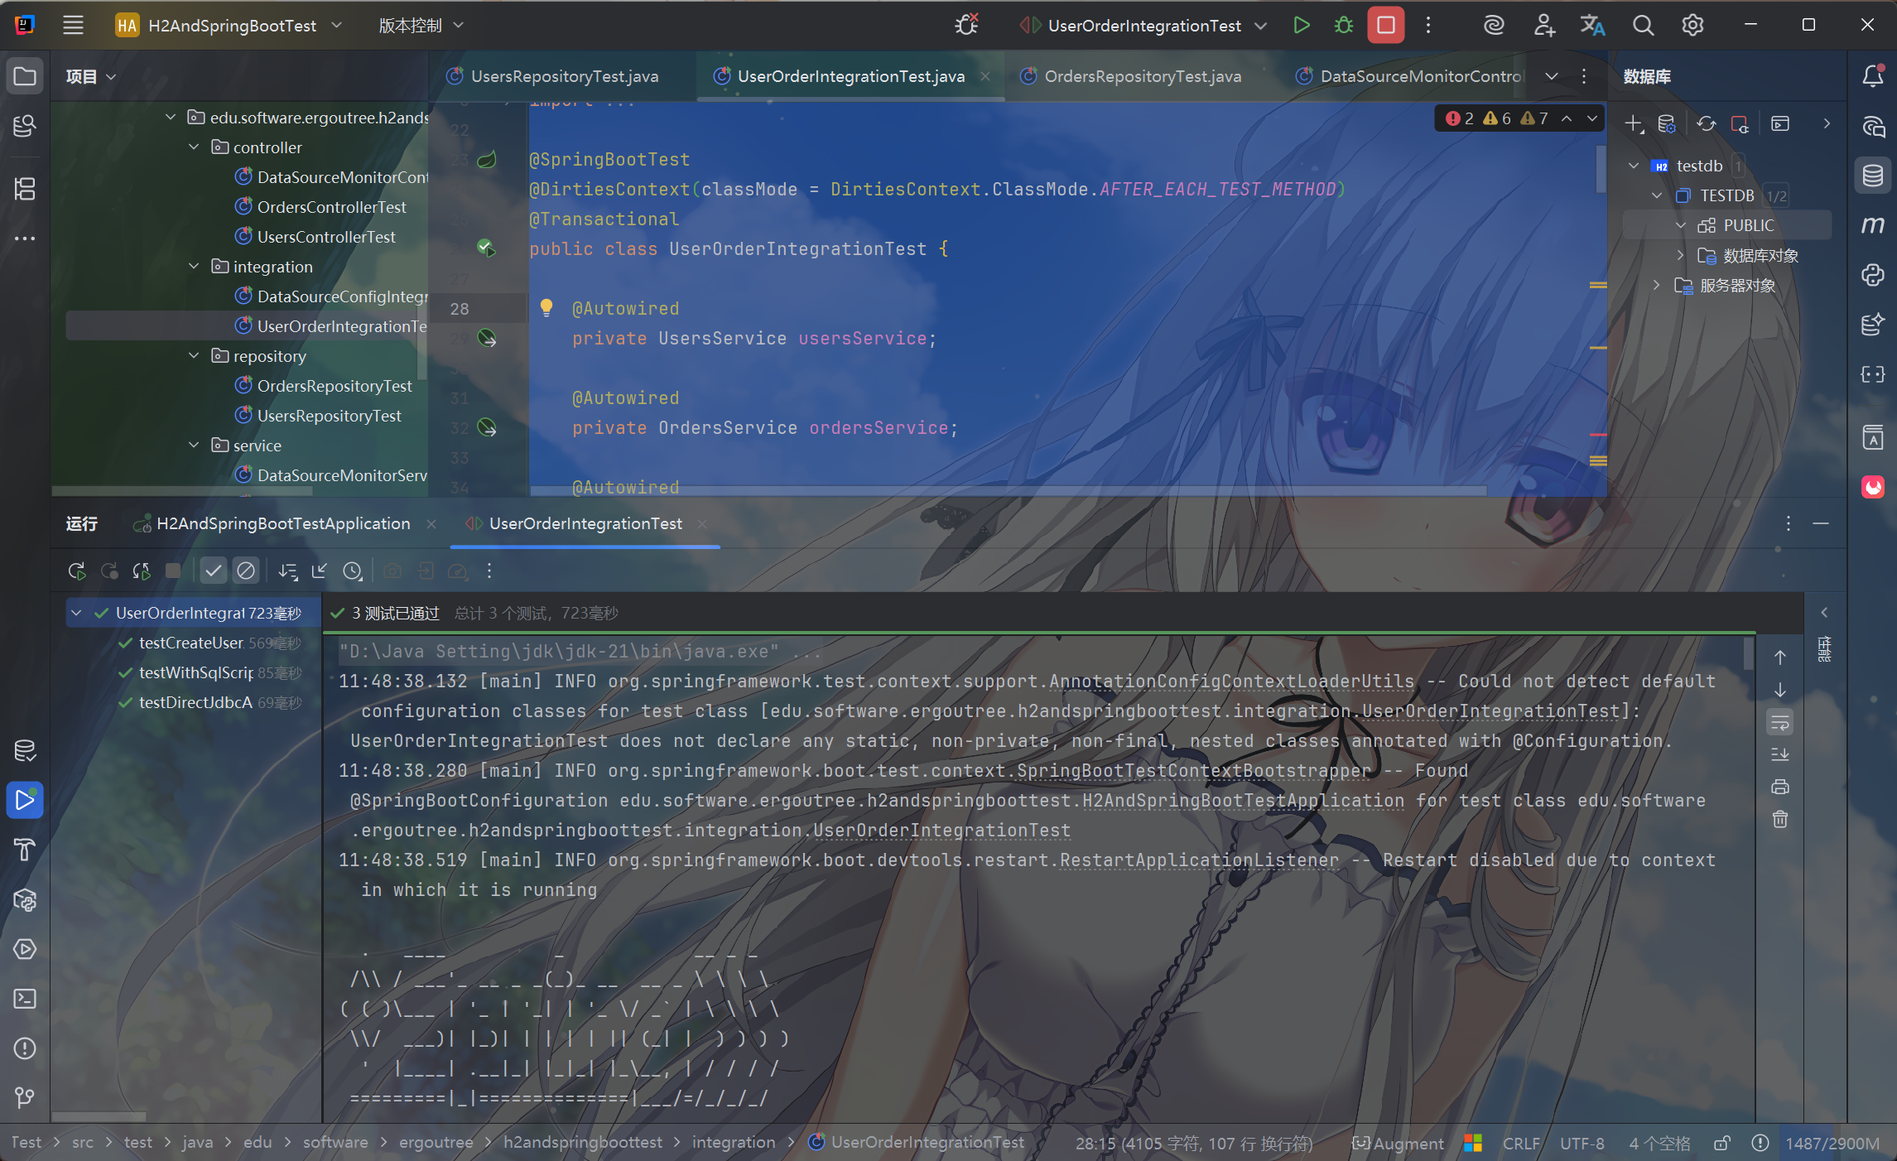Show hidden editor tabs dropdown
1897x1161 pixels.
[x=1552, y=76]
